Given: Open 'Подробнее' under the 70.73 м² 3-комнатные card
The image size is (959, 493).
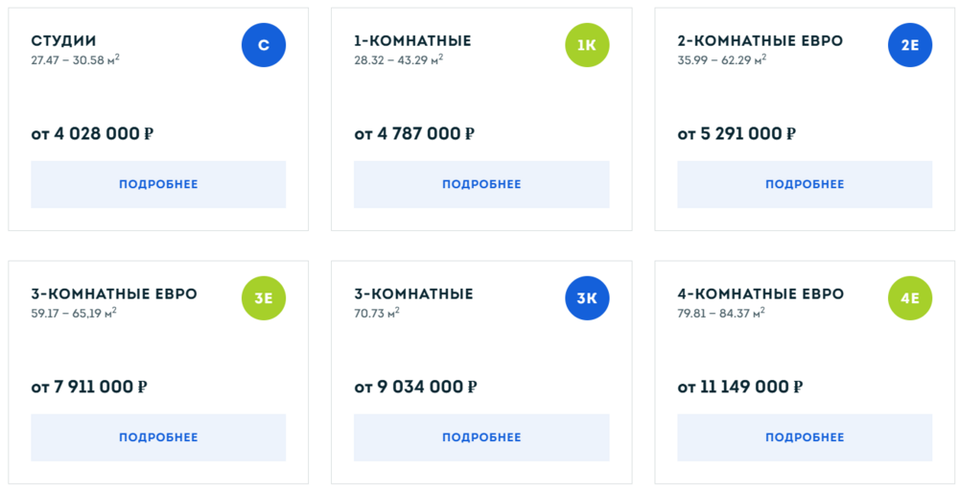Looking at the screenshot, I should point(481,437).
